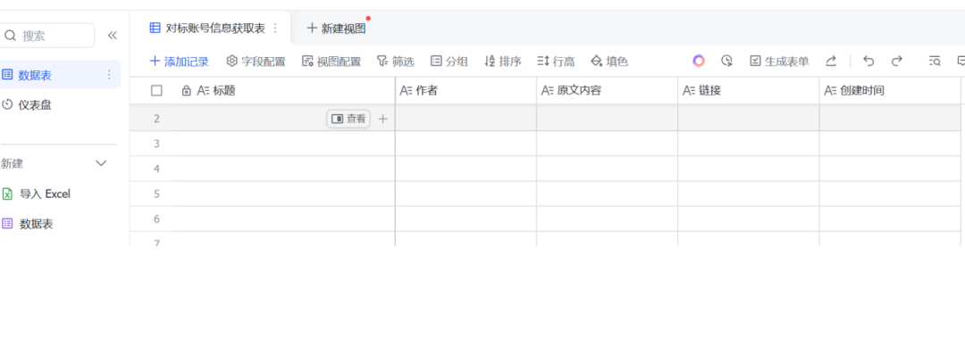Click the 搜索 search input field
This screenshot has width=965, height=339.
[x=47, y=36]
